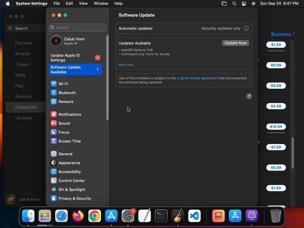Open Business category dropdown in App Store
This screenshot has width=304, height=228.
pos(283,34)
